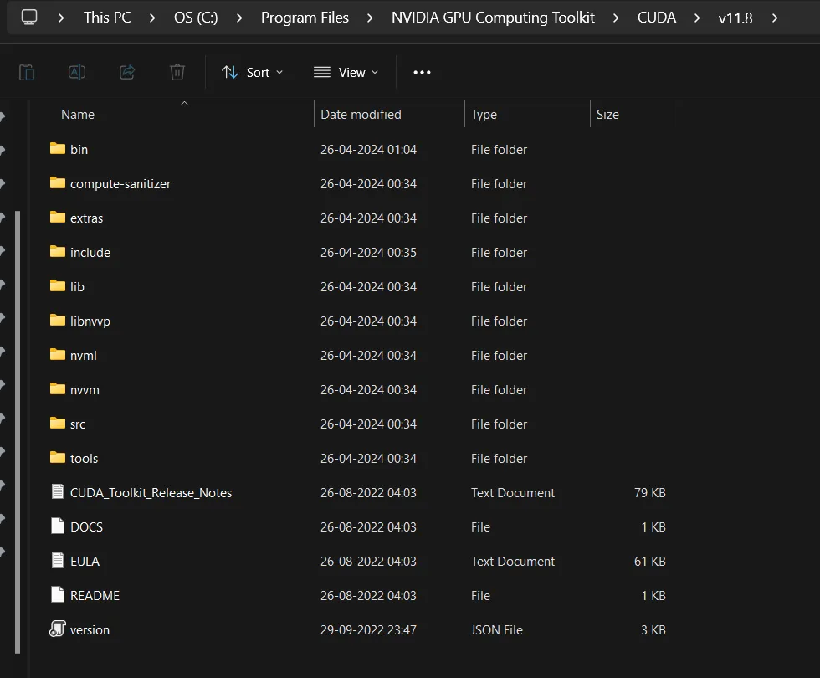Image resolution: width=820 pixels, height=678 pixels.
Task: Click the JSON File type cell
Action: click(496, 629)
